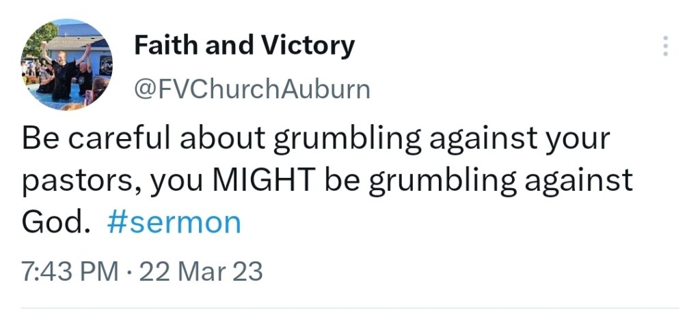The width and height of the screenshot is (700, 315).
Task: Click the tweet's first line about grumbling
Action: (x=316, y=139)
